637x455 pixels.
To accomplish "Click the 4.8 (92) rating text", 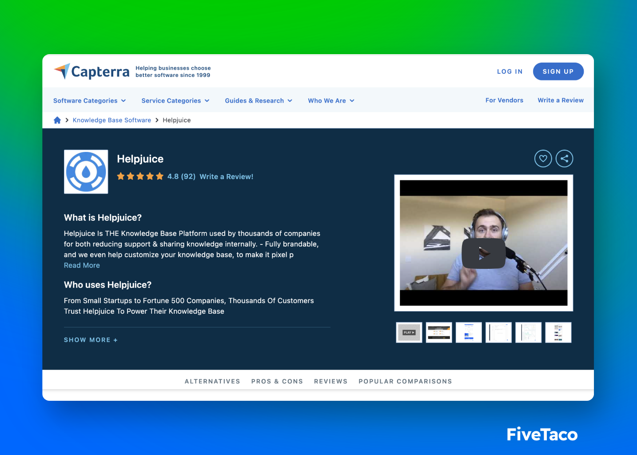I will tap(181, 176).
